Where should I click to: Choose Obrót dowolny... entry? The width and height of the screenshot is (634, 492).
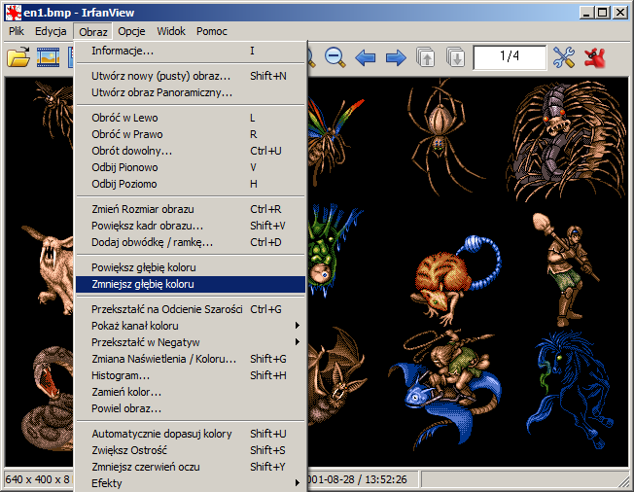pyautogui.click(x=191, y=151)
